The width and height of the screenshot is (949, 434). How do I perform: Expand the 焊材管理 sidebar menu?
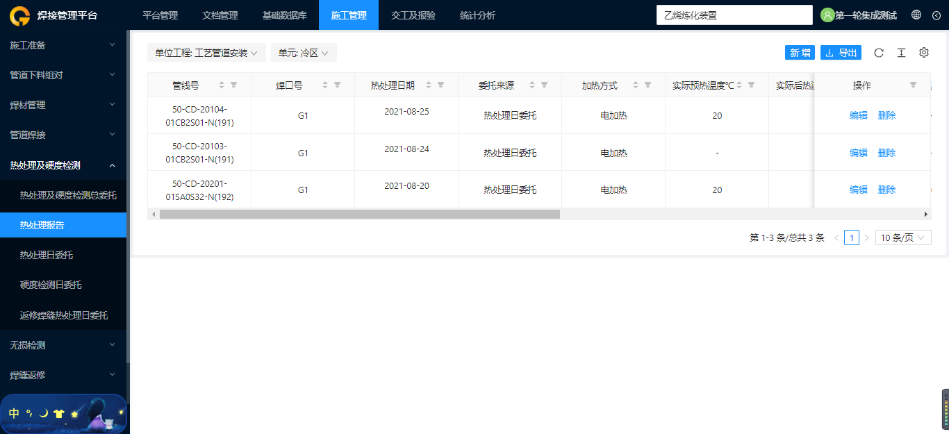click(x=63, y=105)
